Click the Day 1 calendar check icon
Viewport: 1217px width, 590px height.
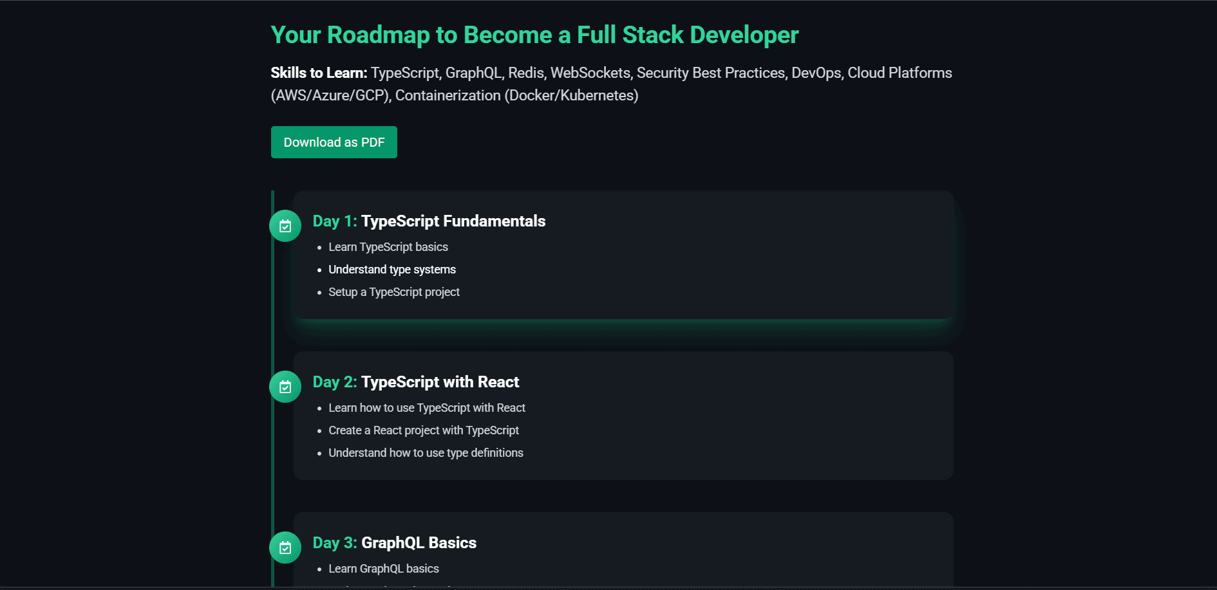[x=285, y=226]
